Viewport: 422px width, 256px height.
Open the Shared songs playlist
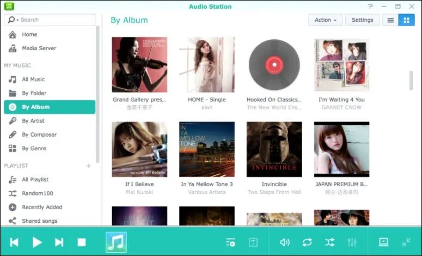pos(50,221)
